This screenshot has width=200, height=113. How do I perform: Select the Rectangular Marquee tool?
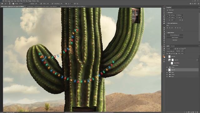(164, 11)
